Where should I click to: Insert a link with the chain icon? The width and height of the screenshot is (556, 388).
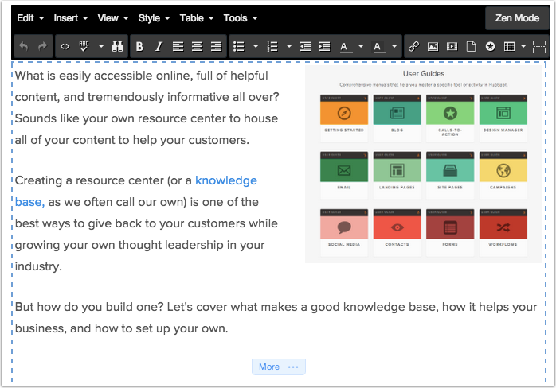[413, 47]
